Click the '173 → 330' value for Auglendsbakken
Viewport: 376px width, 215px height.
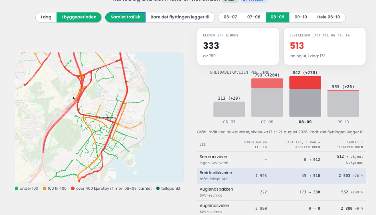(309, 192)
